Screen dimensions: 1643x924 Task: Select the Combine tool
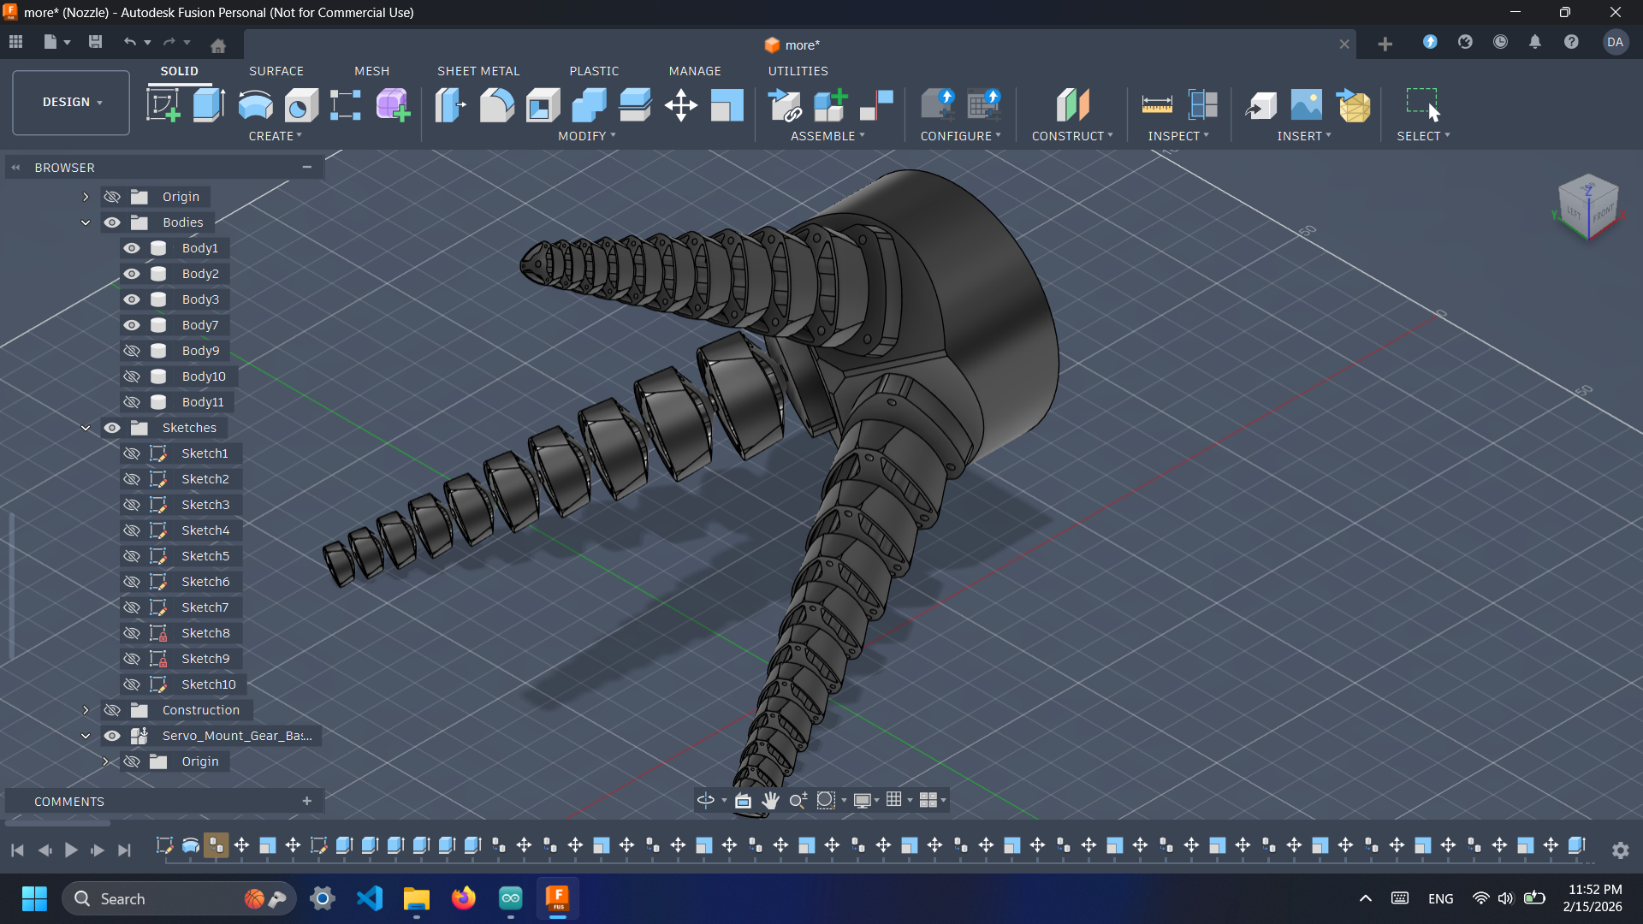coord(589,105)
